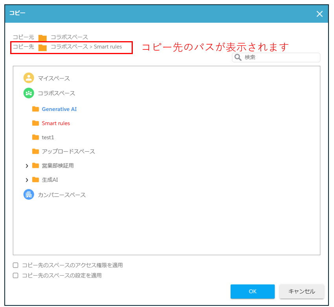Enable コピー先のスペースのアクセス権限を適用 checkbox
Image resolution: width=334 pixels, height=307 pixels.
click(16, 265)
